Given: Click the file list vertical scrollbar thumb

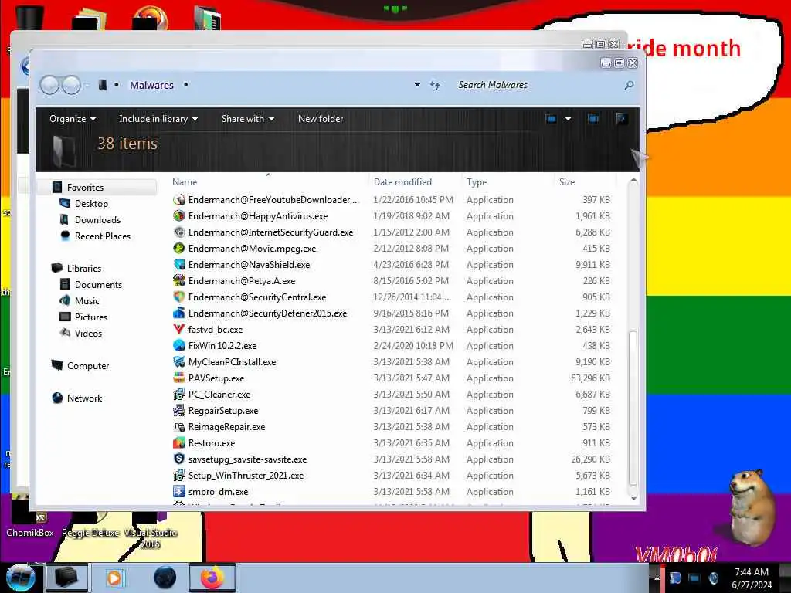Looking at the screenshot, I should coord(633,407).
